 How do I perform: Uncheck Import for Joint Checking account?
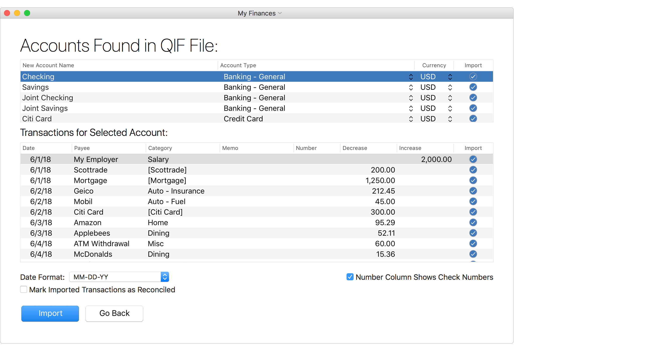(x=473, y=98)
